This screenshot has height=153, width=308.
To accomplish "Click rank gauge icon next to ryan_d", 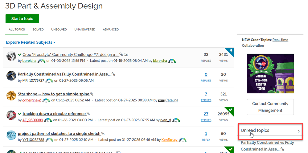I will tap(176, 120).
